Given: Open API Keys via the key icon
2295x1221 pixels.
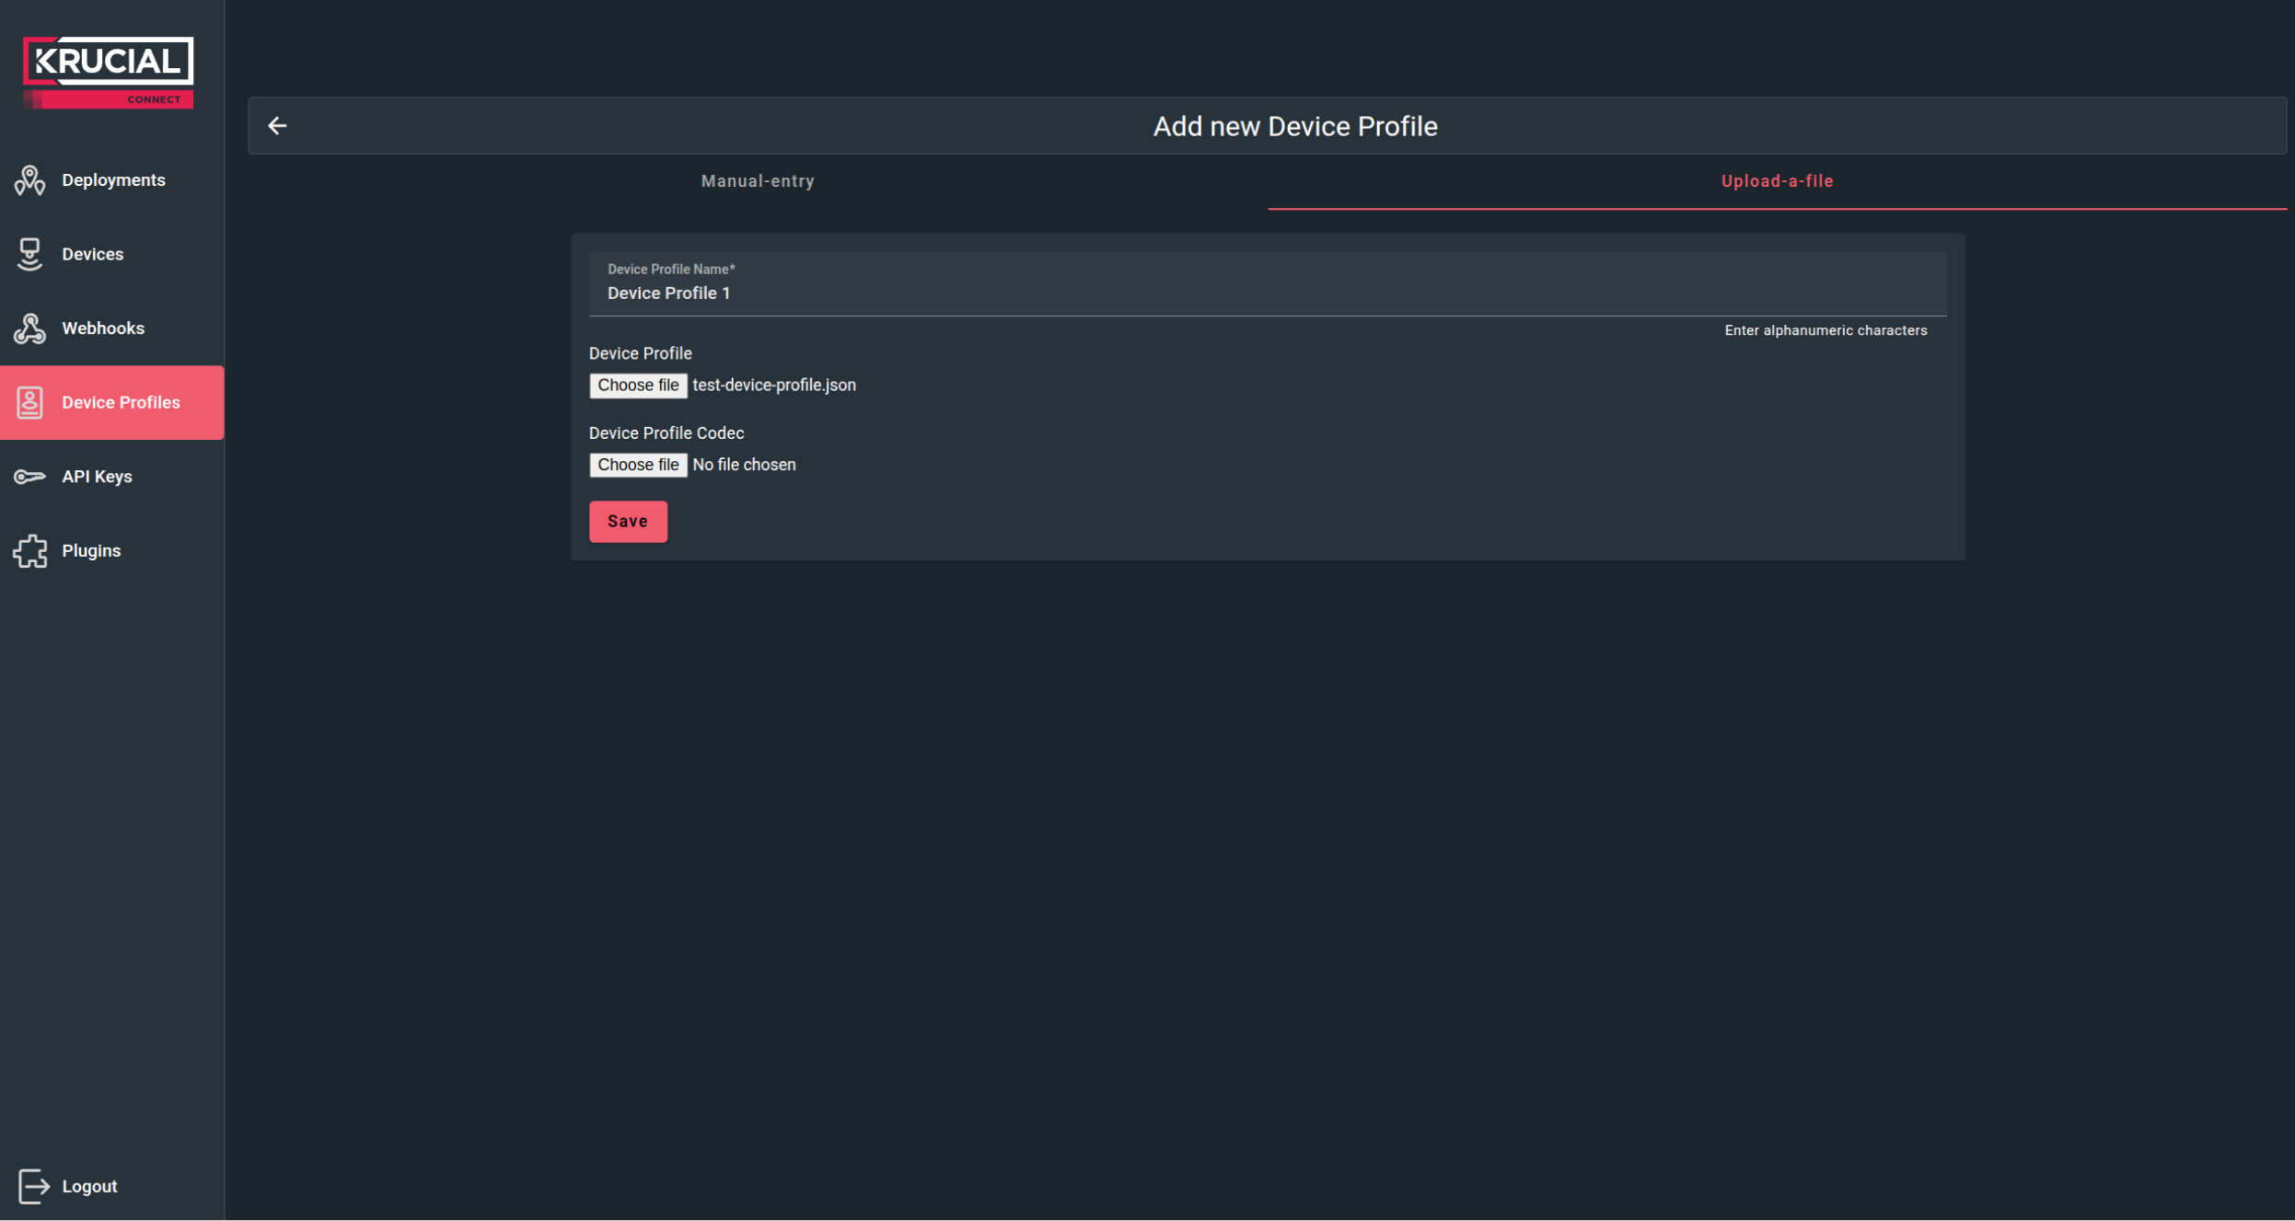Looking at the screenshot, I should 29,476.
